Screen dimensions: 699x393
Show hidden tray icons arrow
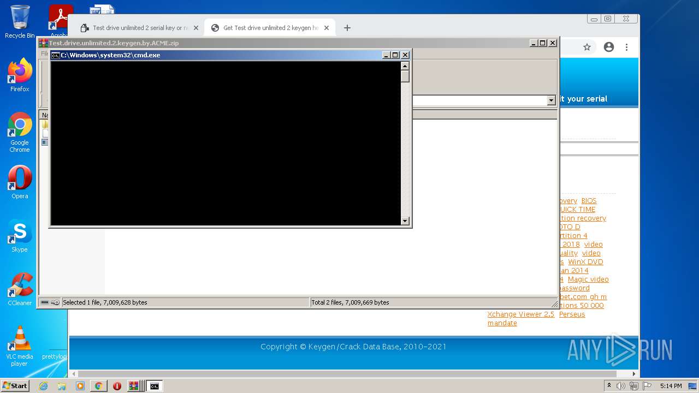[609, 386]
